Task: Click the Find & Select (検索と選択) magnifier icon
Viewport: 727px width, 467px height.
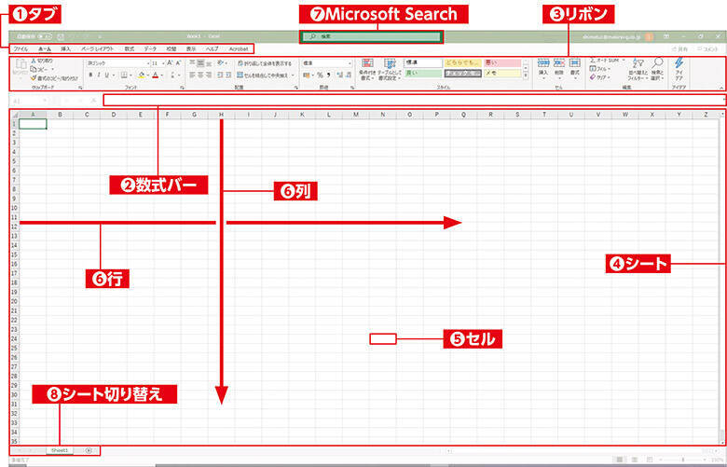Action: [x=658, y=63]
